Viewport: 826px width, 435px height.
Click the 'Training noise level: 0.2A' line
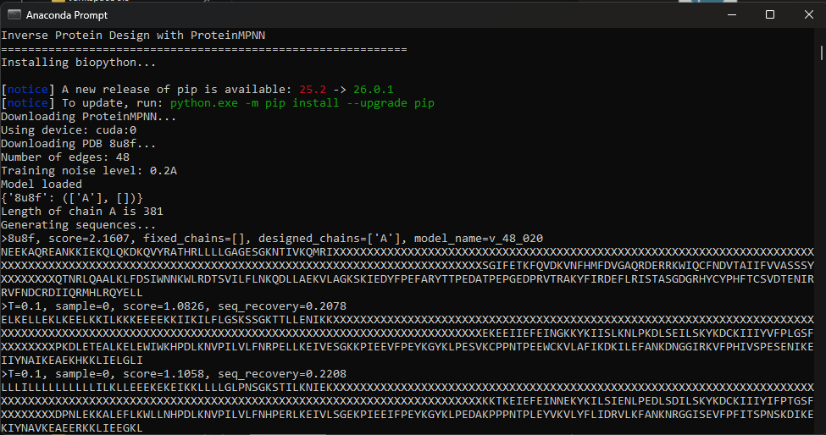(89, 171)
